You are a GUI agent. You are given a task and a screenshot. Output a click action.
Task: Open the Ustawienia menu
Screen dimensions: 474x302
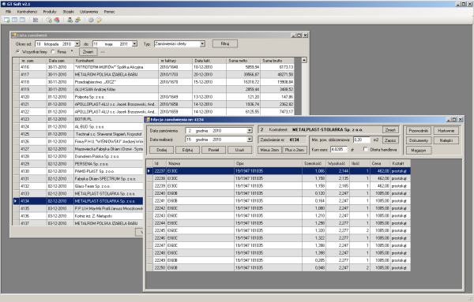(x=88, y=12)
